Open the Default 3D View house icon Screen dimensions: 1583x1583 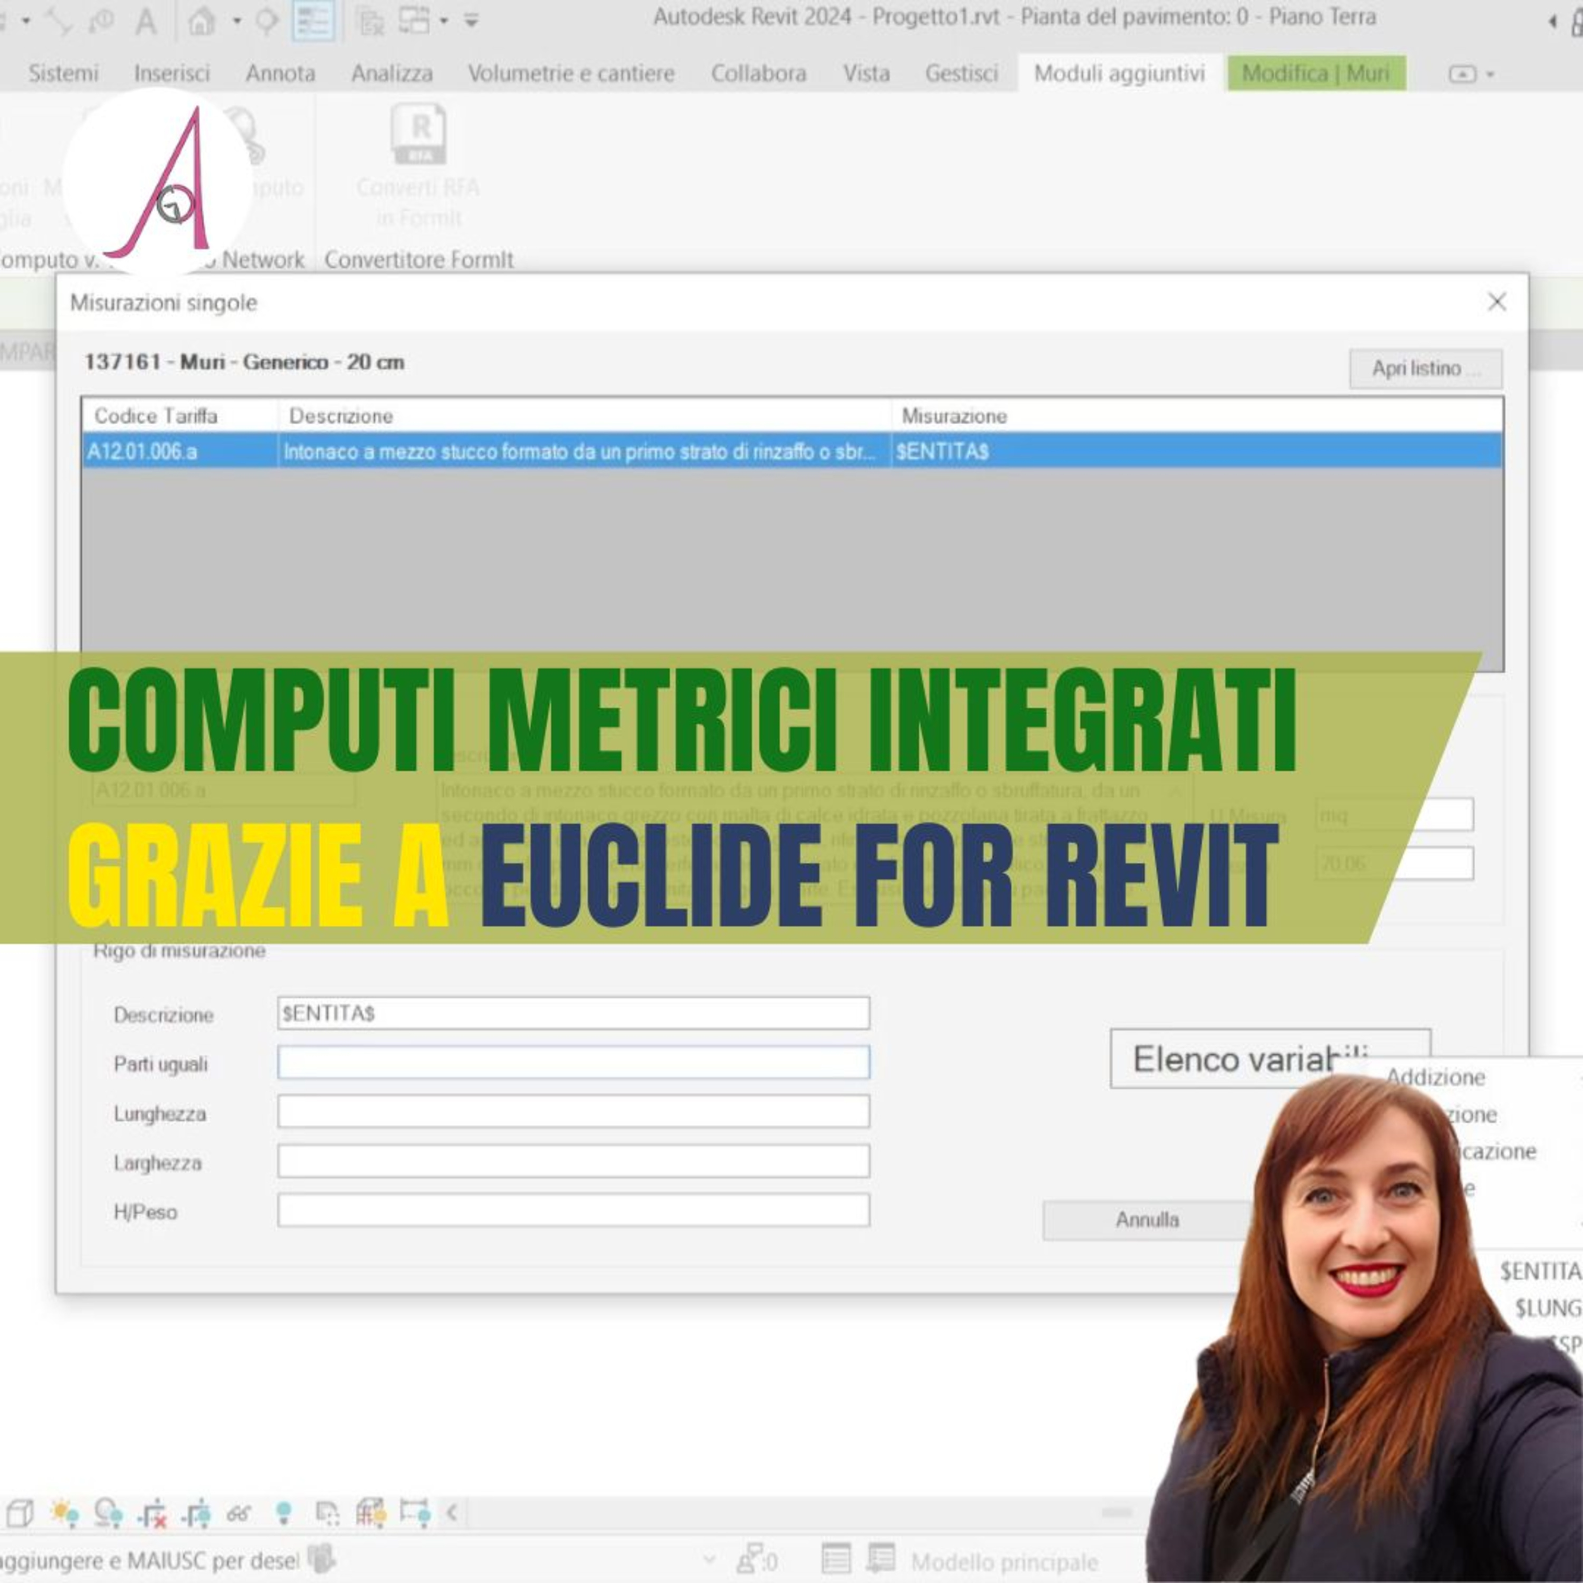click(x=203, y=21)
